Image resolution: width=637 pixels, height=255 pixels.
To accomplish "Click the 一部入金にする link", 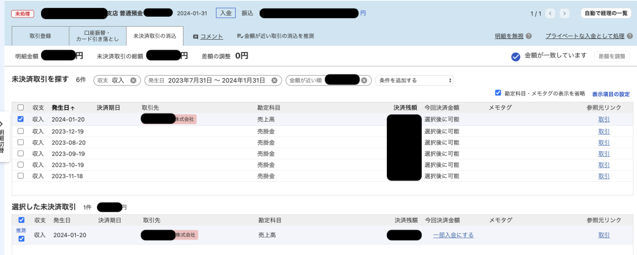I will tap(453, 235).
